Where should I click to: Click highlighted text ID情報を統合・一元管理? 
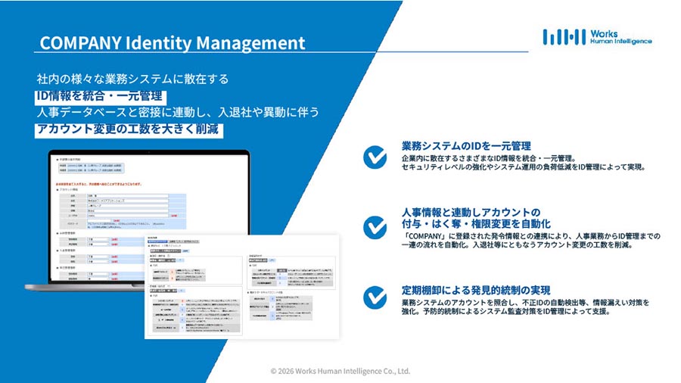tap(99, 96)
